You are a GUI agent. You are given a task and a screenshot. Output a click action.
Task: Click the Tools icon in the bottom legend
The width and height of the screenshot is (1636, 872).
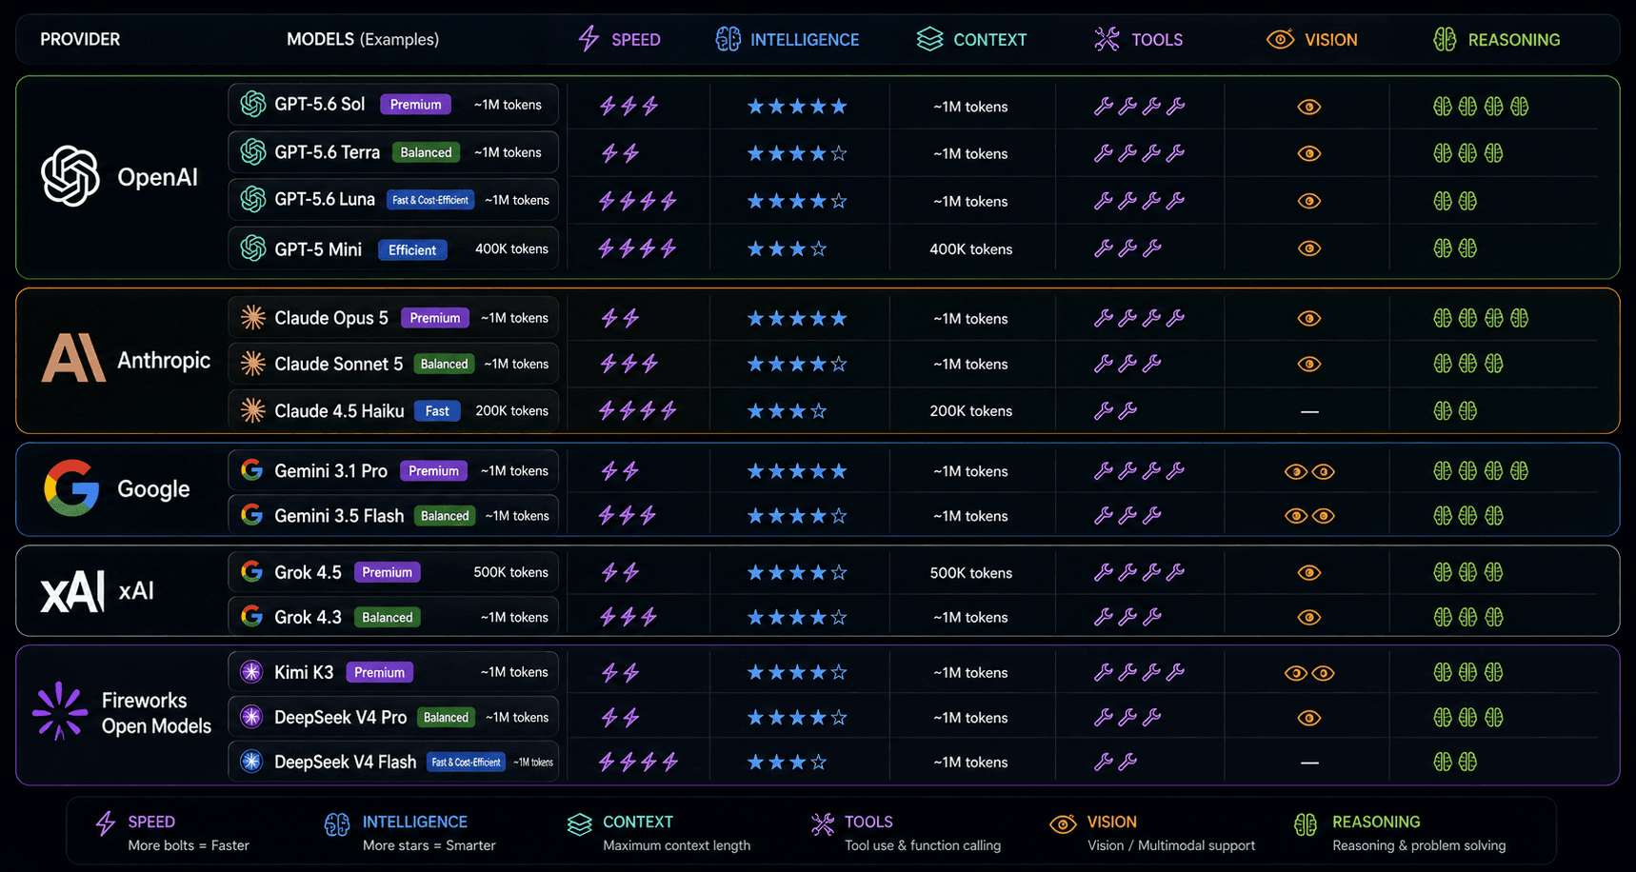(823, 823)
